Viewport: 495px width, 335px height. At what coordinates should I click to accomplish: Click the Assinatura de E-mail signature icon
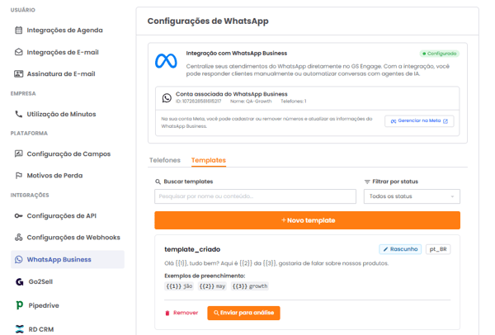coord(19,74)
